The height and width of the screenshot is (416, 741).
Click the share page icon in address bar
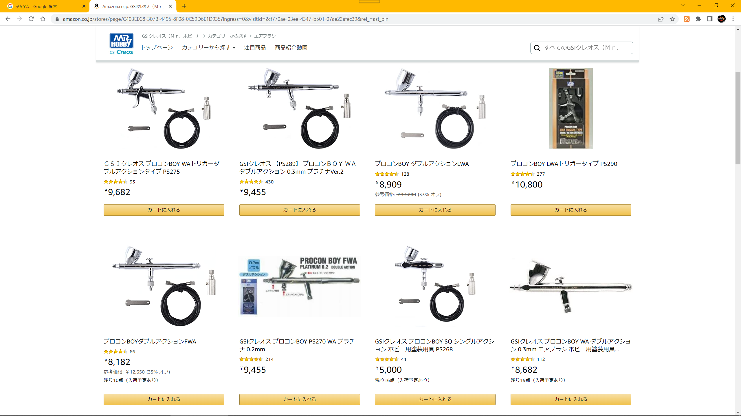pyautogui.click(x=661, y=19)
